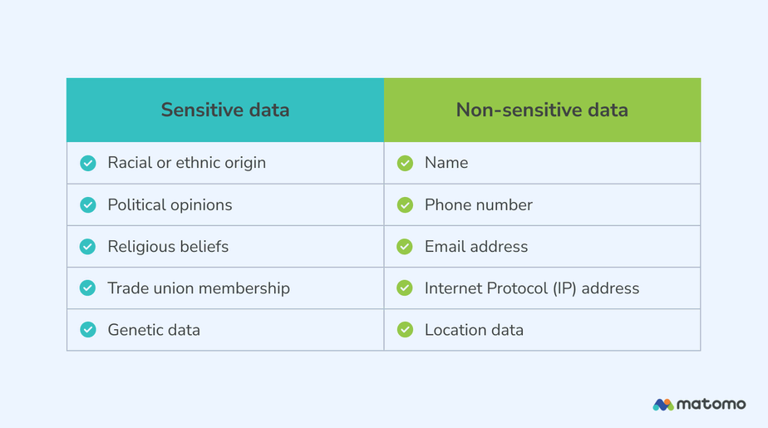768x428 pixels.
Task: Click the green check beside Internet Protocol (IP) address
Action: click(x=405, y=288)
